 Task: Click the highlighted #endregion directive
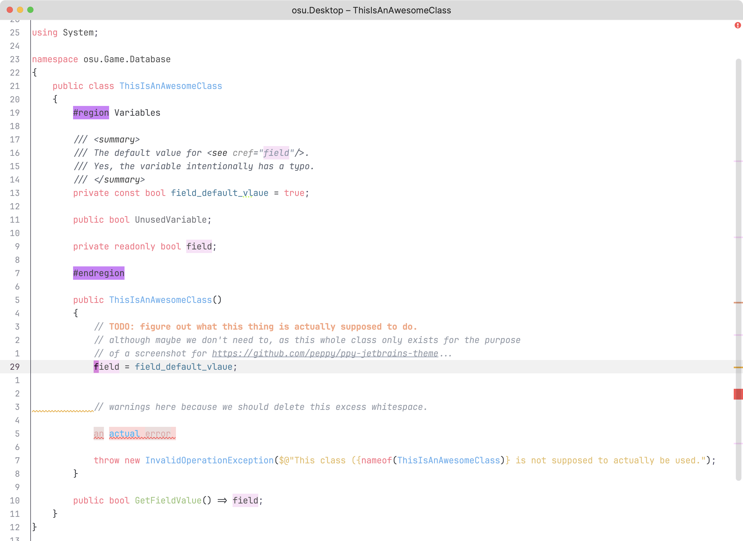[99, 273]
